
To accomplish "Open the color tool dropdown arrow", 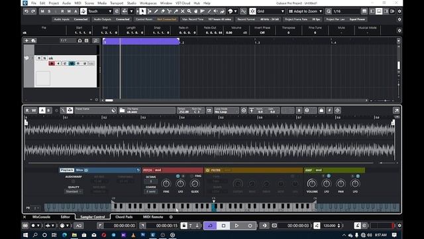I will [x=235, y=11].
